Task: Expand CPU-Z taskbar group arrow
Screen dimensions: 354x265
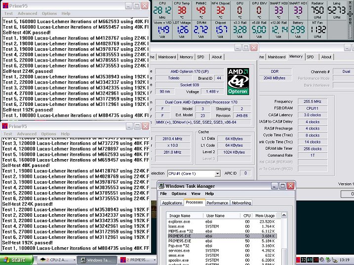Action: click(x=74, y=260)
